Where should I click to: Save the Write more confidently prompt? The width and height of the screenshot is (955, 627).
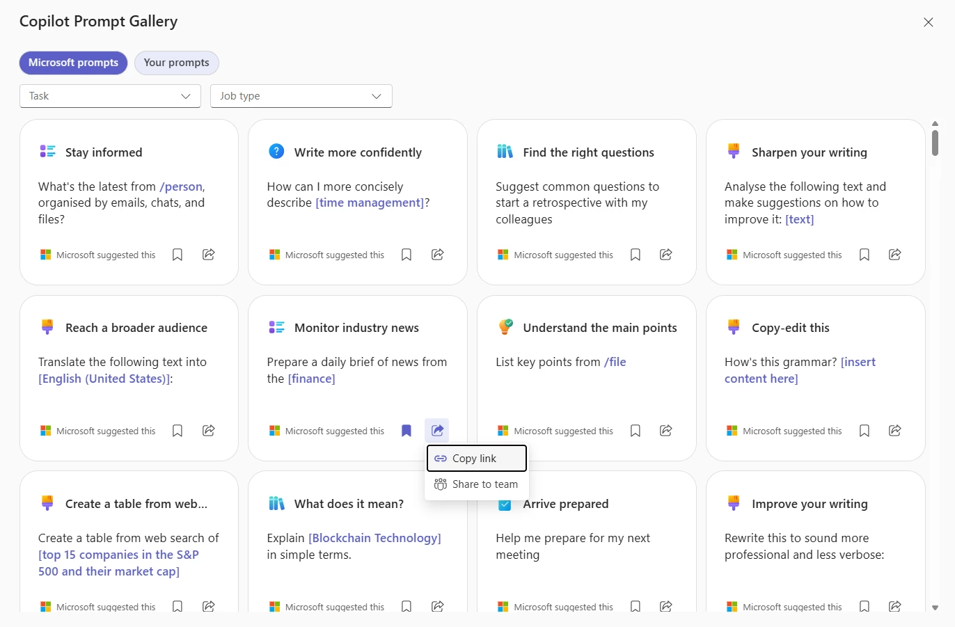click(407, 255)
